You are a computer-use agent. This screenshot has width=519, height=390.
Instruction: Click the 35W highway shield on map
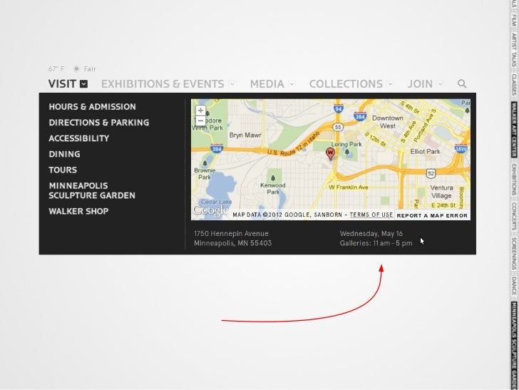point(461,149)
